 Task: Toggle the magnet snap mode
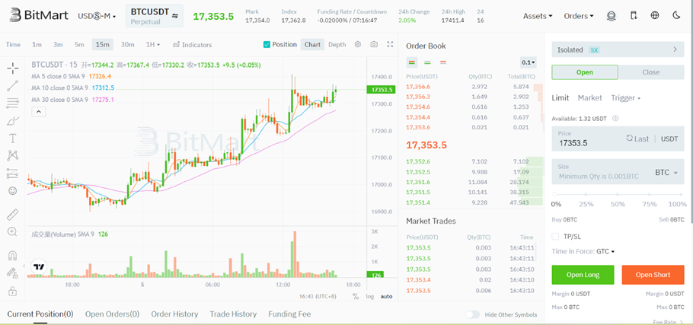click(13, 256)
